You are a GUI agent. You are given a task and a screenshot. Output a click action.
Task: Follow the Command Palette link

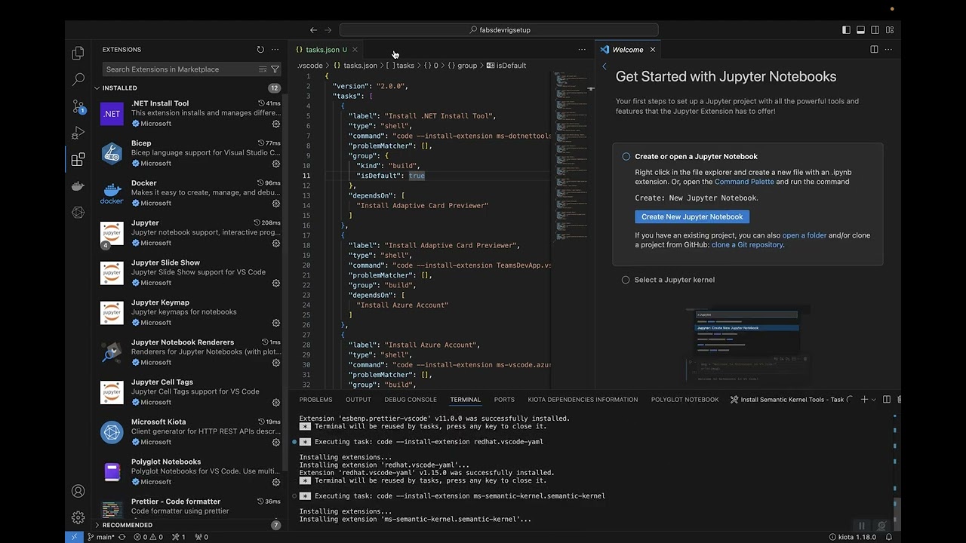744,182
